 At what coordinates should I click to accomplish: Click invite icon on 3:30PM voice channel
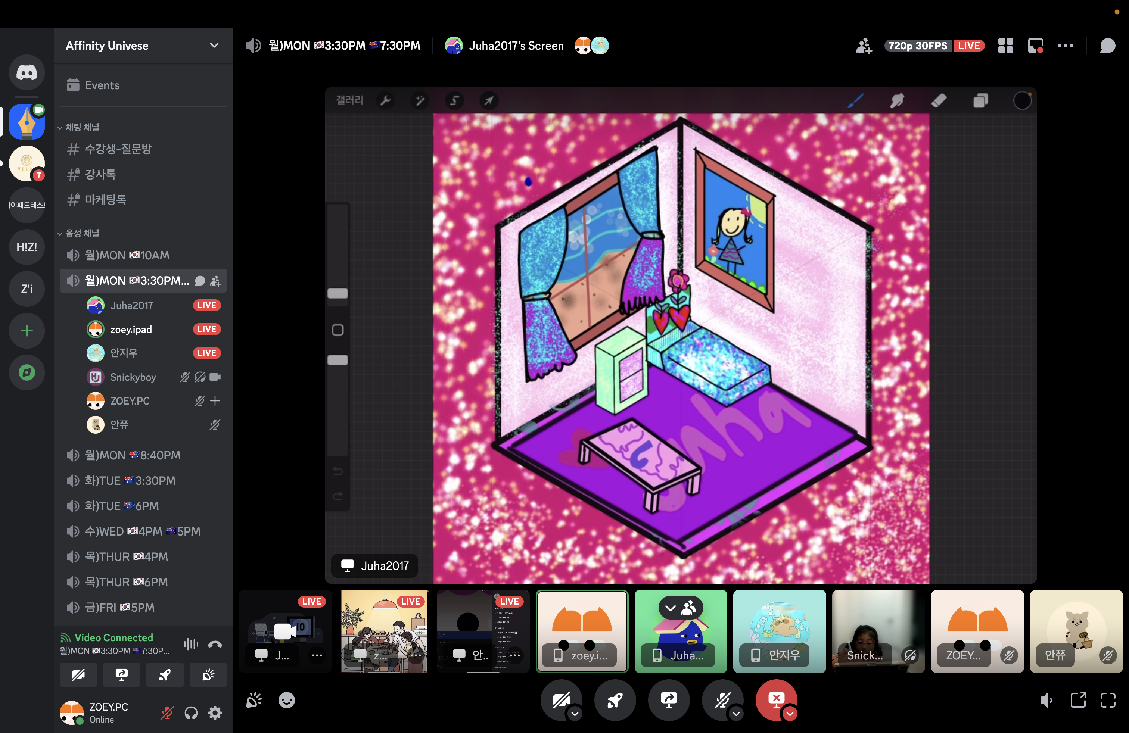pyautogui.click(x=215, y=281)
